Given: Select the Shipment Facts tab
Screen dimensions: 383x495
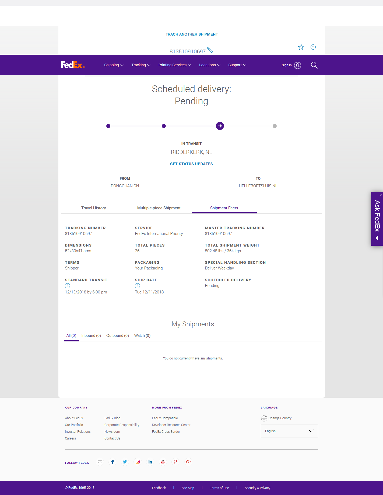Looking at the screenshot, I should 224,208.
